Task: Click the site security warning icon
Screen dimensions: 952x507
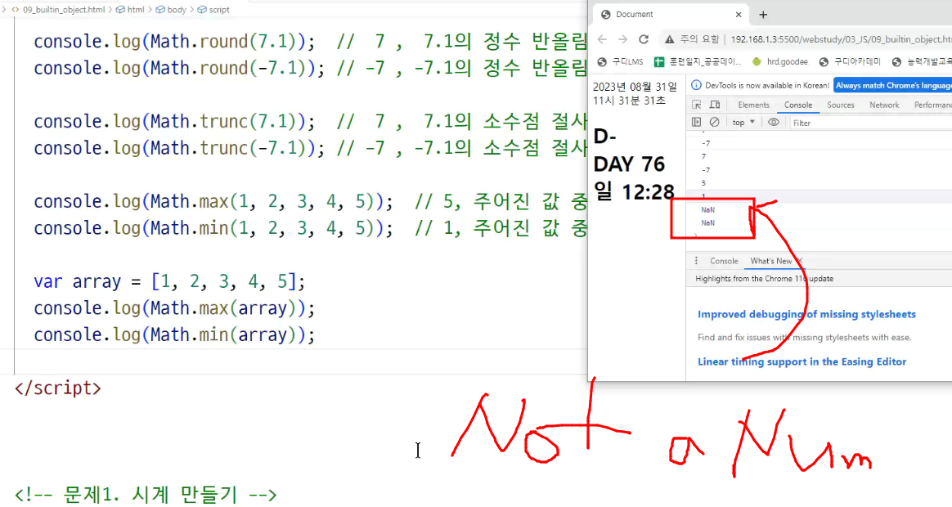Action: pyautogui.click(x=669, y=39)
